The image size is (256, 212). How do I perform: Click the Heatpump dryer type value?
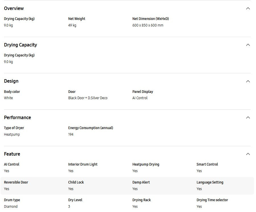(x=12, y=134)
